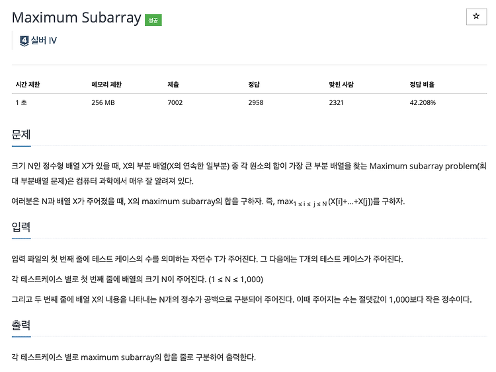Click the 입력 section heading

pos(21,227)
